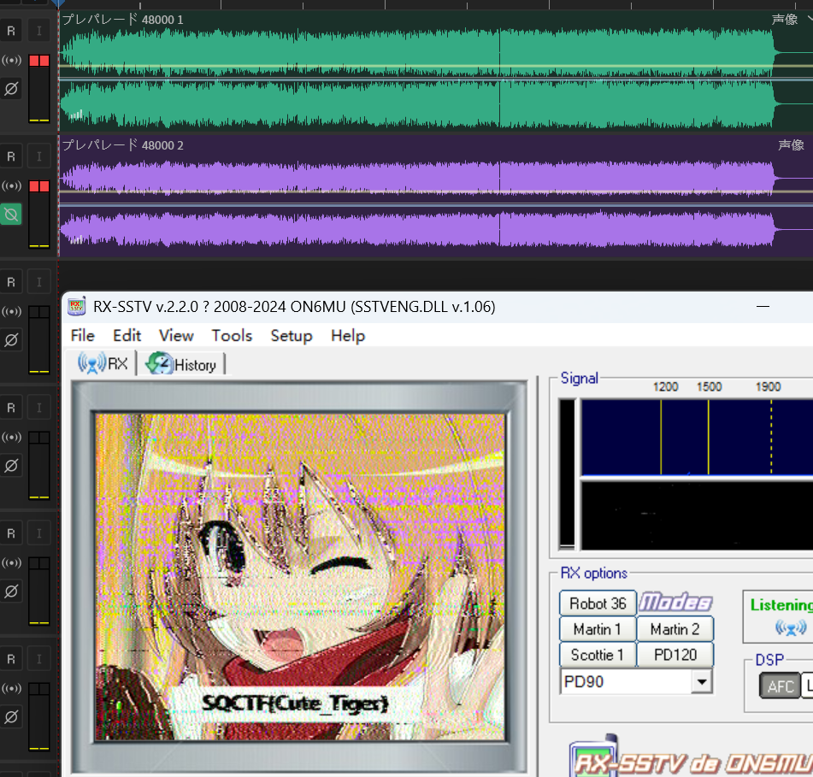Click track name プレパレード 48000 2

(122, 145)
